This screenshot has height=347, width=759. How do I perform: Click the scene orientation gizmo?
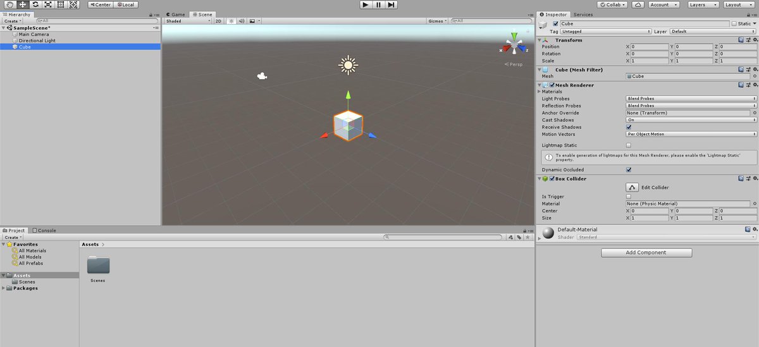click(x=515, y=46)
